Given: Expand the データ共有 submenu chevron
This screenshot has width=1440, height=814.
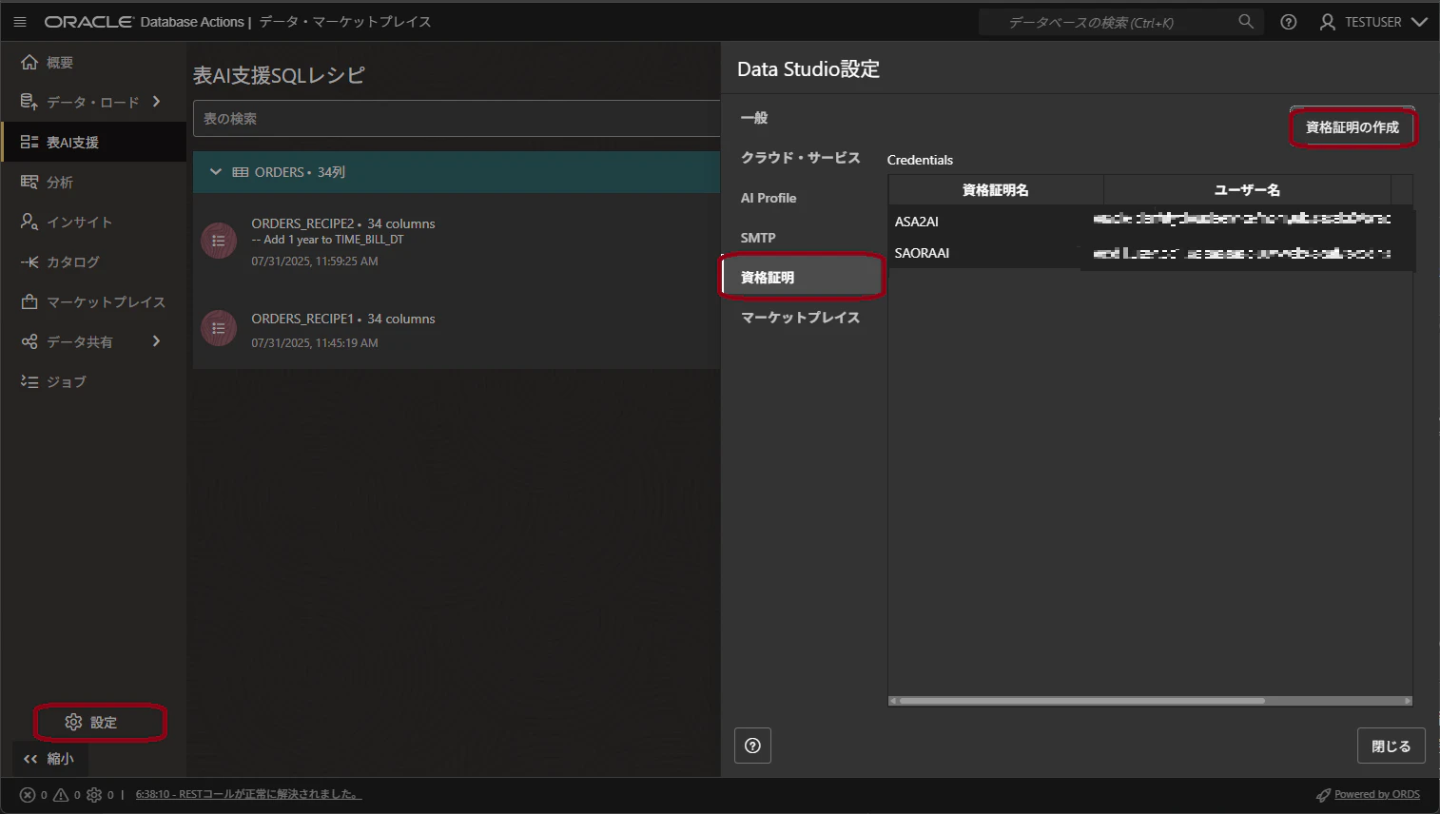Looking at the screenshot, I should [157, 341].
